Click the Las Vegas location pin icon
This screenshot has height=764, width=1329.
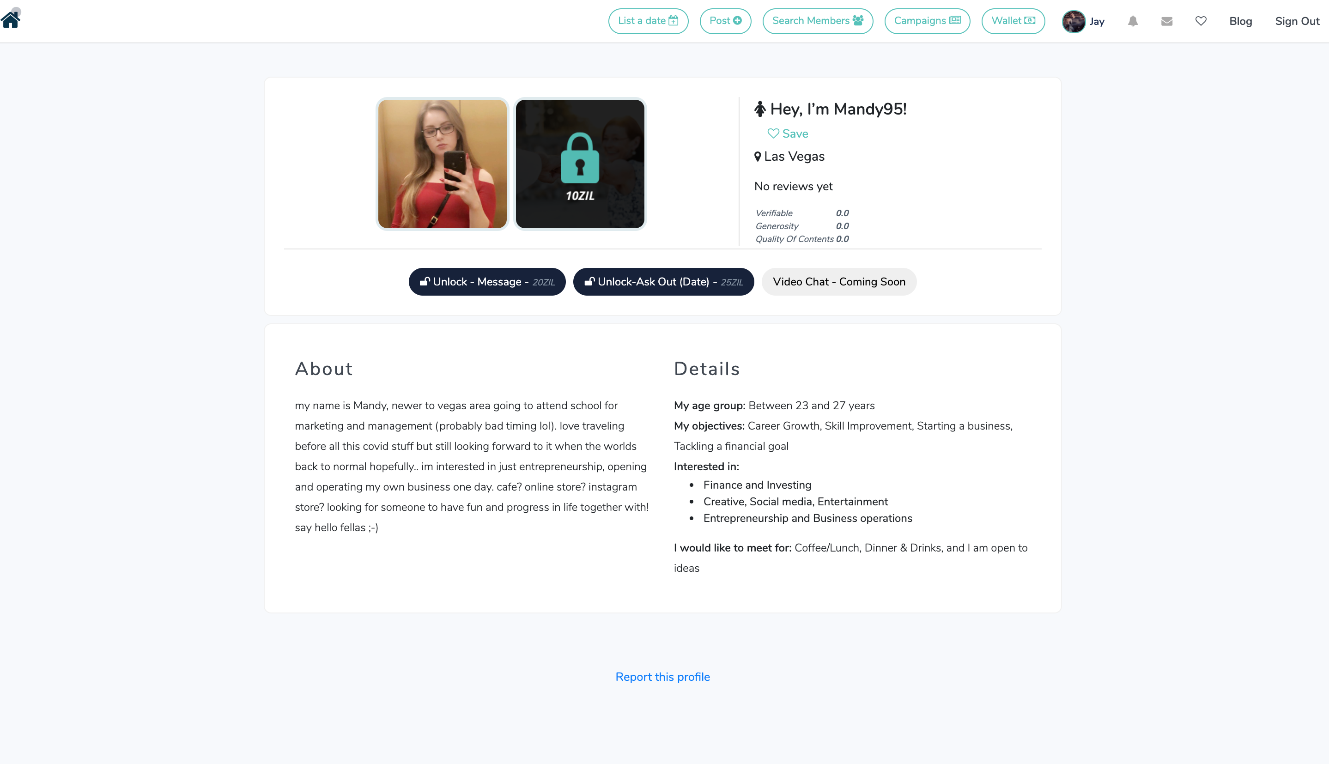pos(758,157)
